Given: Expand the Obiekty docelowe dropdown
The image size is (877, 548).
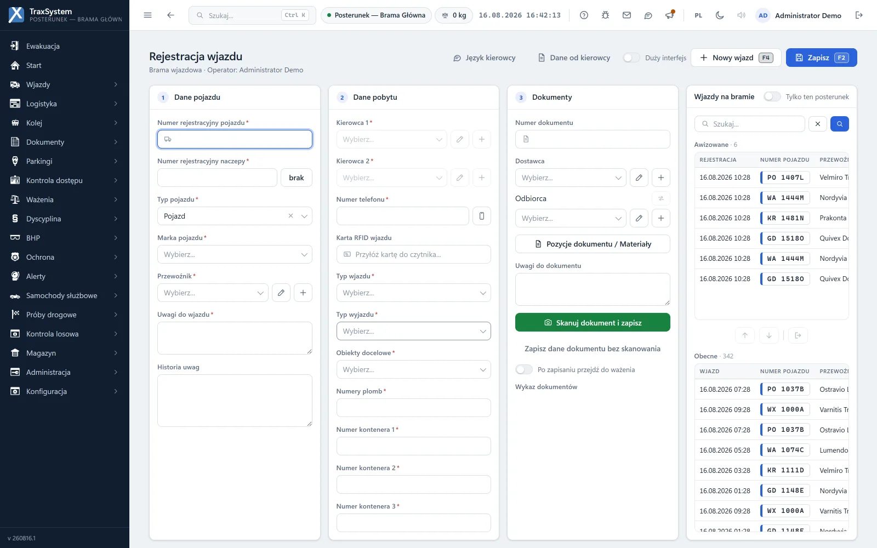Looking at the screenshot, I should point(413,369).
